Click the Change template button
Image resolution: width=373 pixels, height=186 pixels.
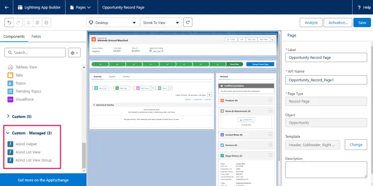click(356, 145)
